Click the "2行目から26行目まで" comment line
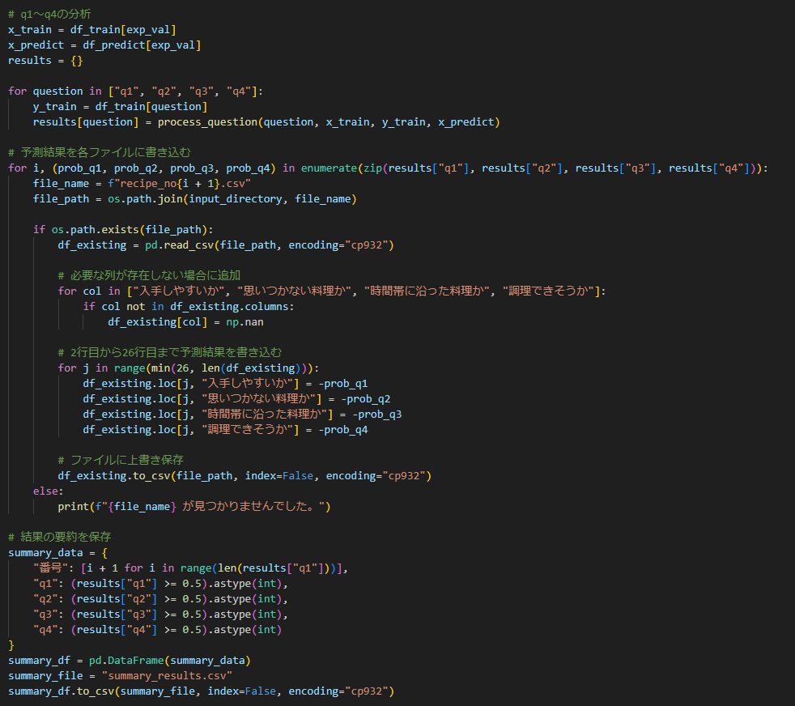Image resolution: width=795 pixels, height=706 pixels. [x=170, y=352]
